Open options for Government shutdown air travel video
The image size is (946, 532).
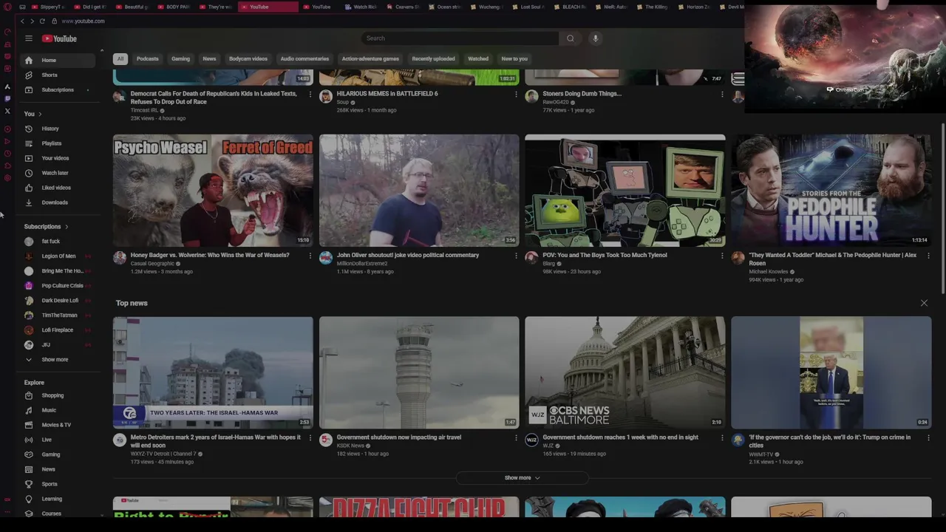(x=516, y=438)
